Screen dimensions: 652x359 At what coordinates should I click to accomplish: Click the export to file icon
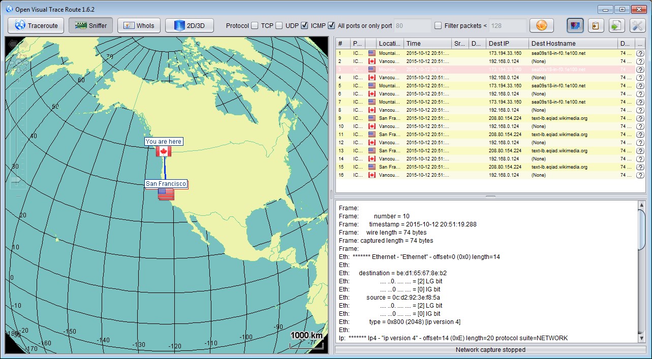616,25
